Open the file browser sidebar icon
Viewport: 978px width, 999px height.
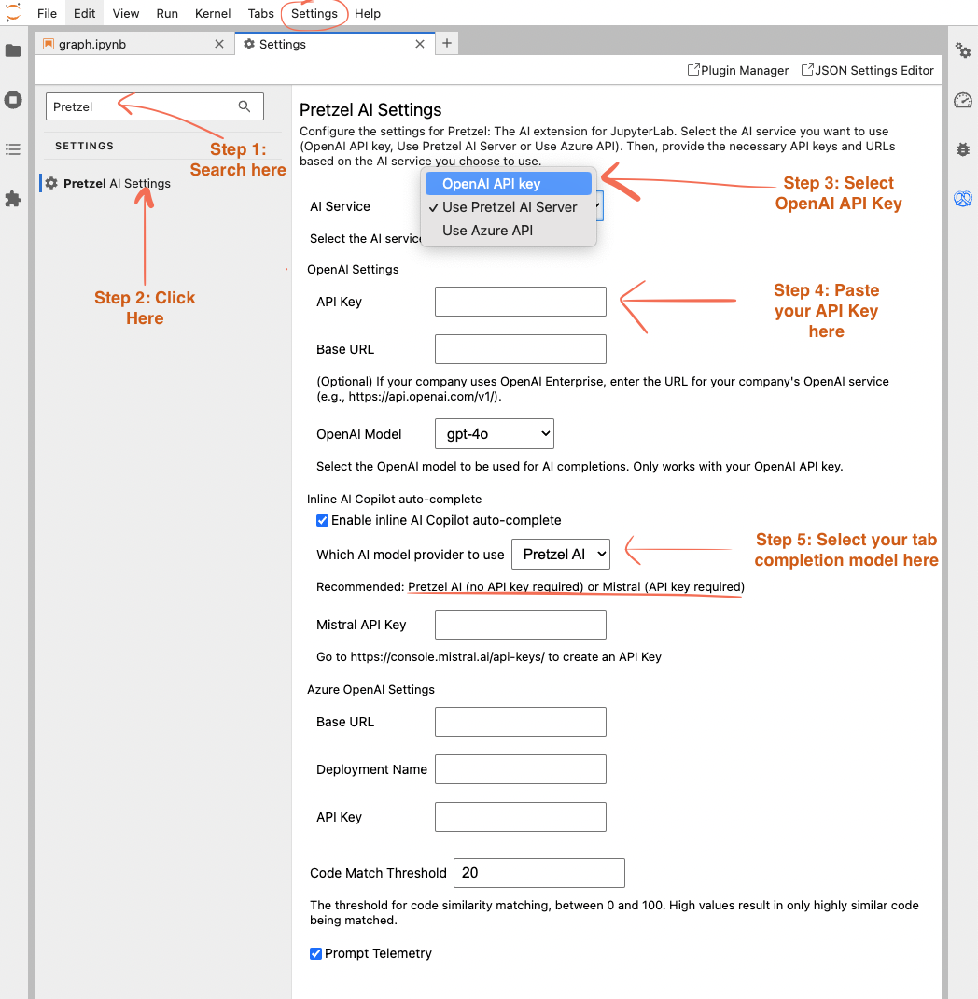(13, 50)
